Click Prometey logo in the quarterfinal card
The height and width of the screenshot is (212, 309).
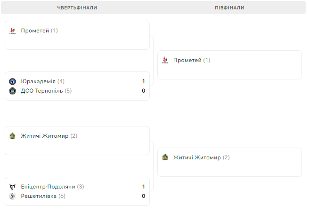pyautogui.click(x=13, y=31)
